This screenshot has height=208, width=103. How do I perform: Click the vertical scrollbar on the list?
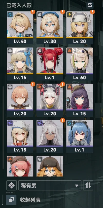click(x=3, y=127)
